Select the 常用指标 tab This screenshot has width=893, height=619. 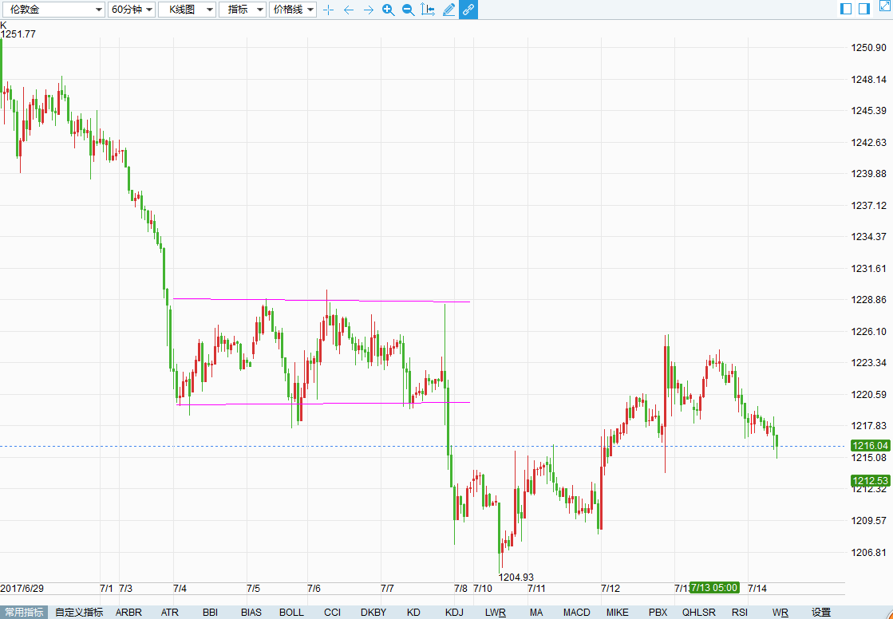24,613
